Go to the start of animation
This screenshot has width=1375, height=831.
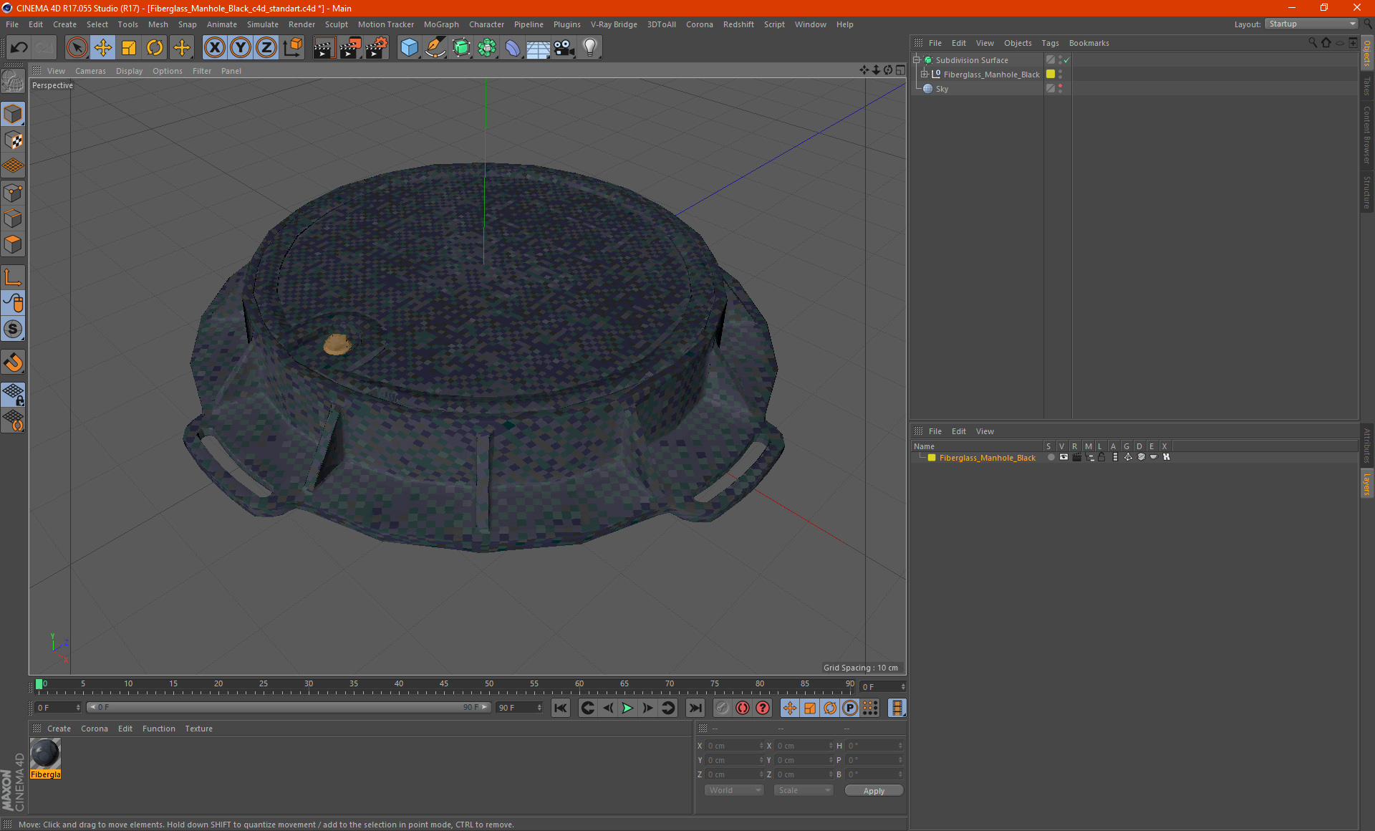click(561, 708)
